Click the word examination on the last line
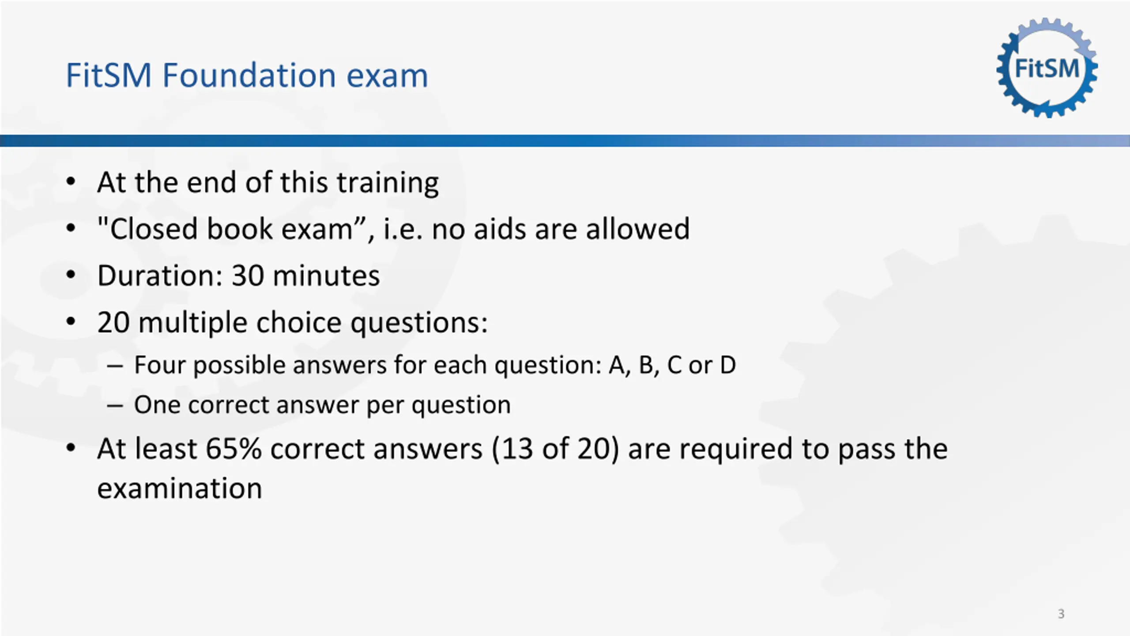 (180, 488)
